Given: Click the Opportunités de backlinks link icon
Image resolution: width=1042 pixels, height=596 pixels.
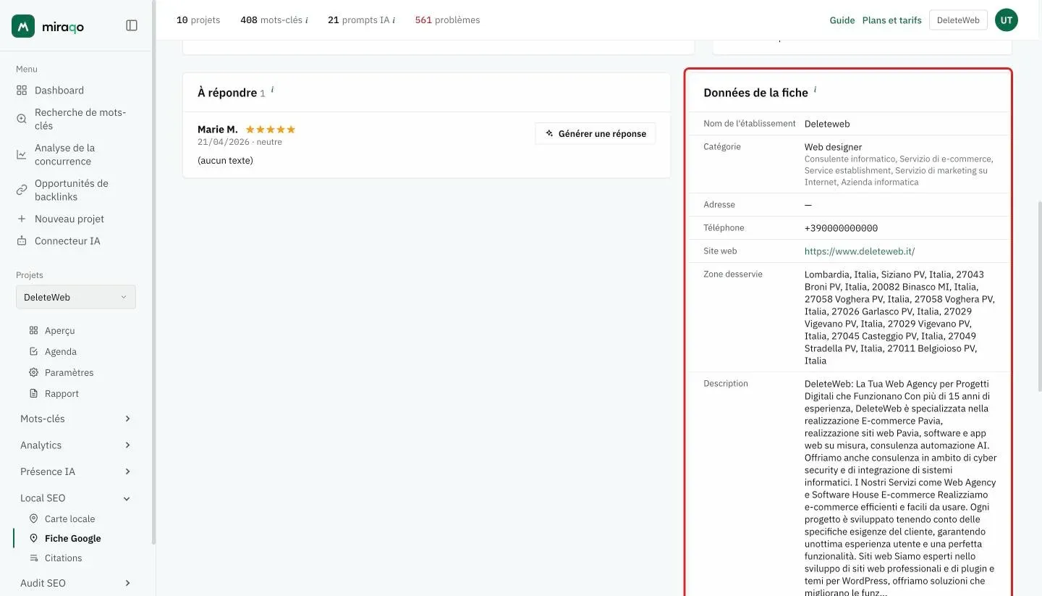Looking at the screenshot, I should pos(22,190).
